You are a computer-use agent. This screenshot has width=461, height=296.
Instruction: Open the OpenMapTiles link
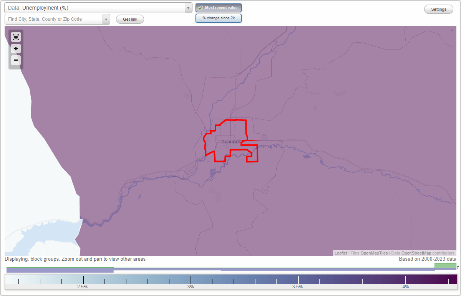click(x=375, y=253)
